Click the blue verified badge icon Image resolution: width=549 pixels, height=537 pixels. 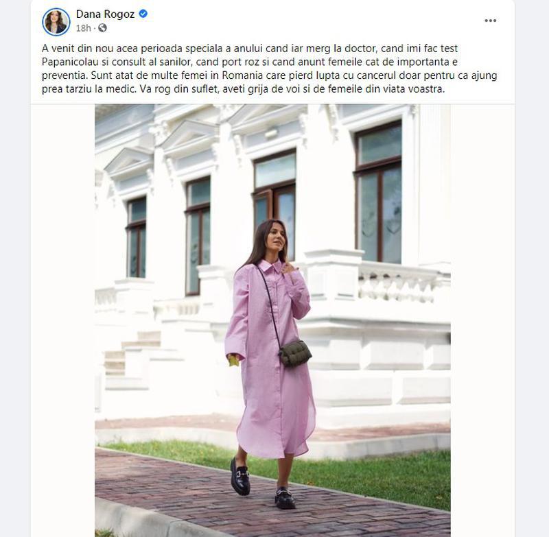tap(143, 14)
